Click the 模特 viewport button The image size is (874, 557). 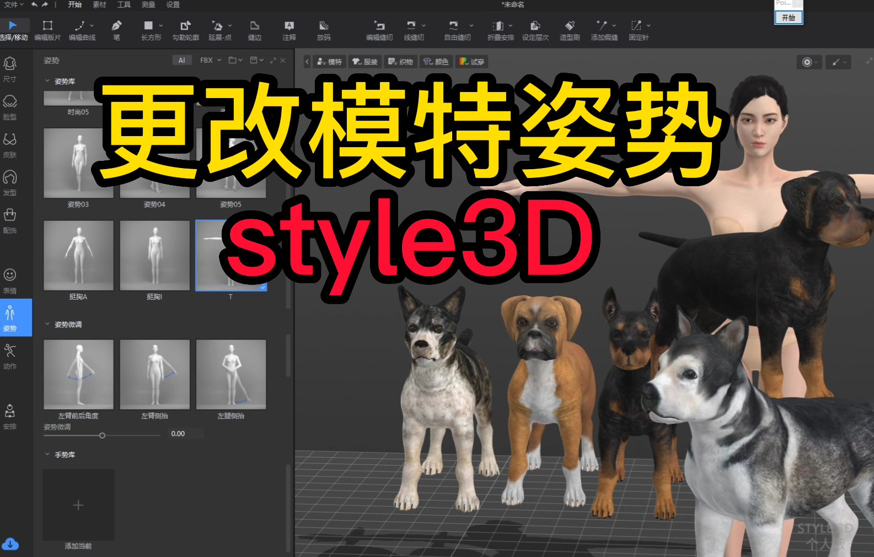click(x=329, y=62)
